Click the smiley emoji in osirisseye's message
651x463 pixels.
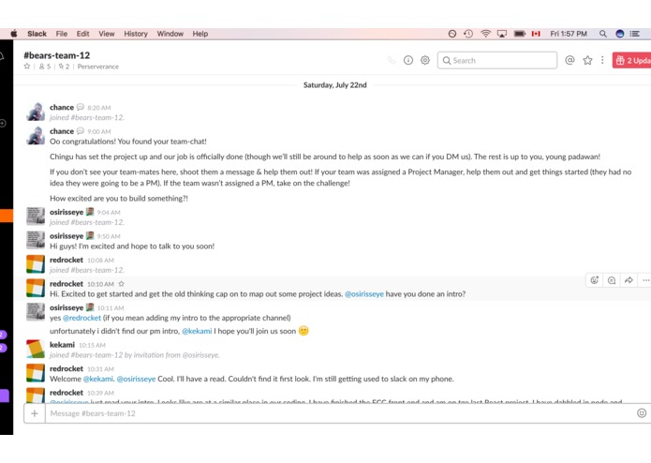point(303,331)
